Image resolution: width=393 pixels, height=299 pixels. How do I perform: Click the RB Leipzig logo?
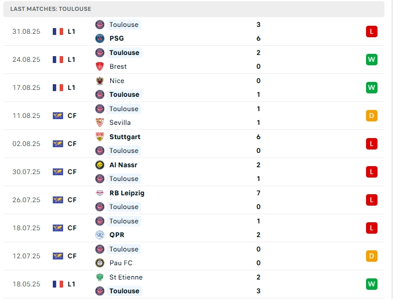click(x=100, y=193)
